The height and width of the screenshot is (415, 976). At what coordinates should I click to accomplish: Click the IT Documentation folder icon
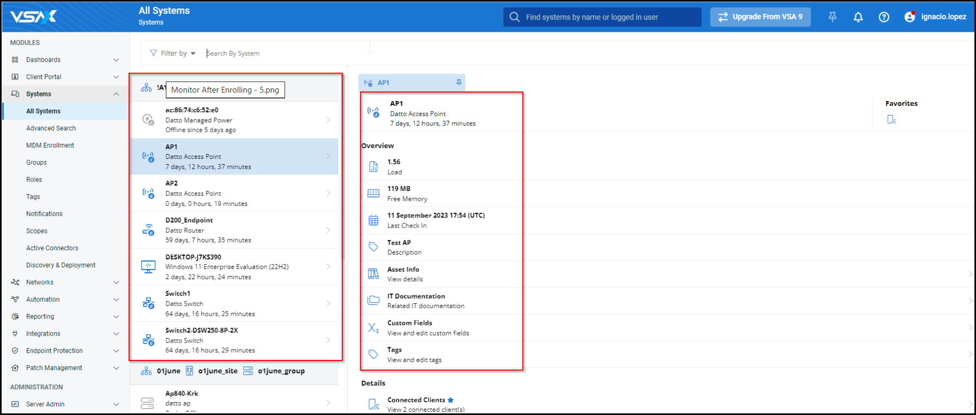pos(374,301)
